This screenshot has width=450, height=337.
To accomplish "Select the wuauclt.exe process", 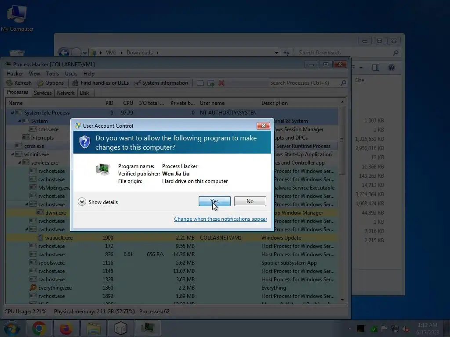I will tap(172, 237).
